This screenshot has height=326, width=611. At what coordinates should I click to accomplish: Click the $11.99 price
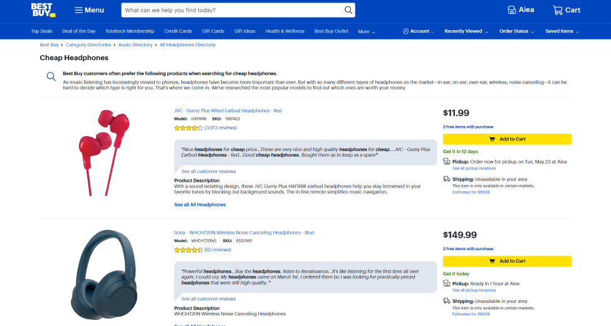[x=456, y=113]
